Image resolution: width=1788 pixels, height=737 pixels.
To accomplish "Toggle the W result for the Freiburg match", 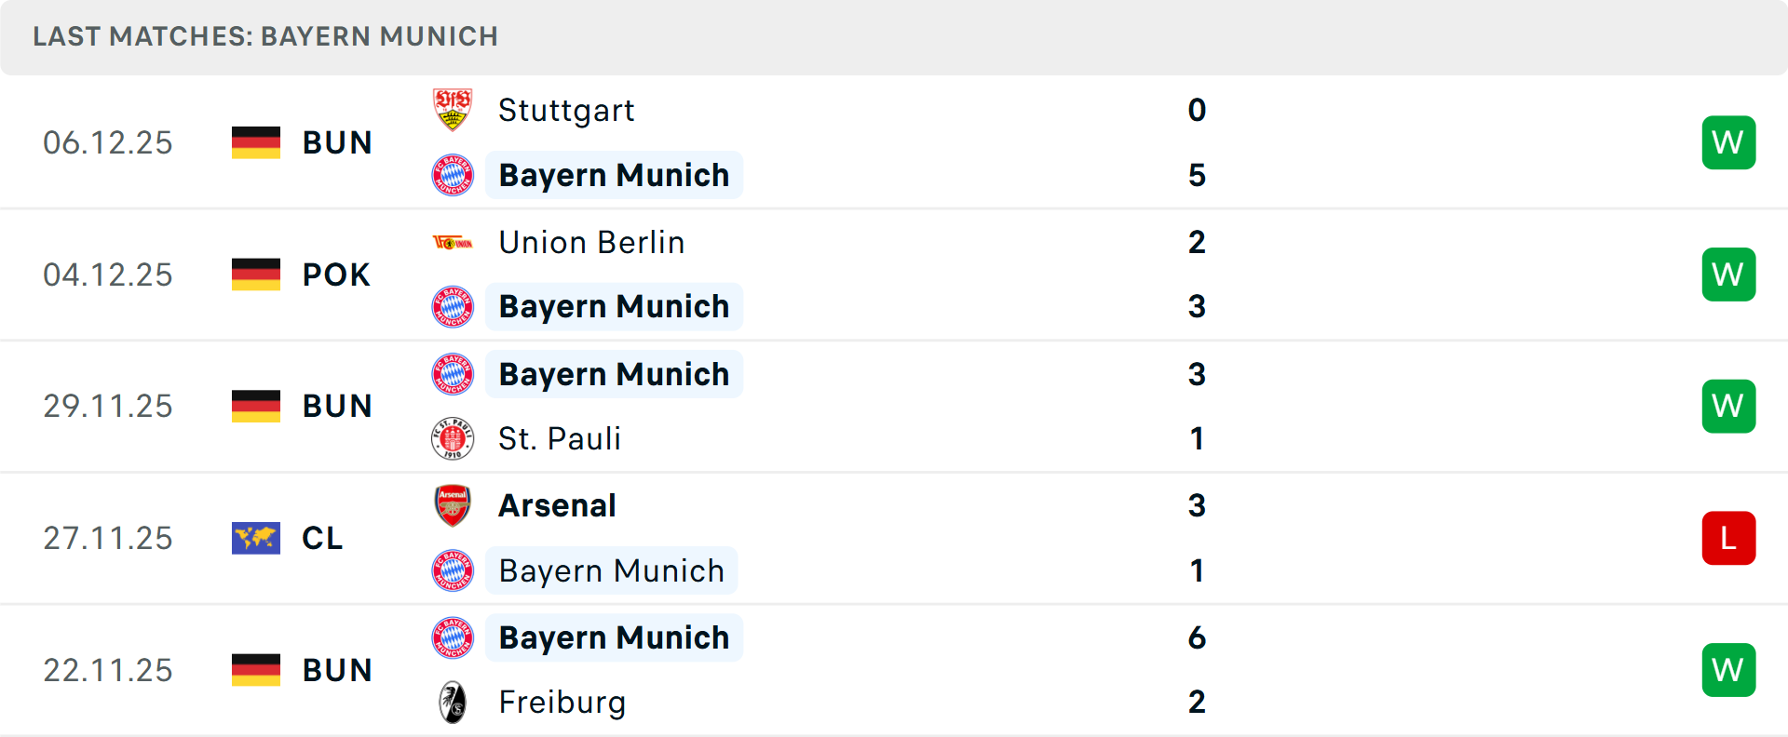I will [x=1728, y=669].
